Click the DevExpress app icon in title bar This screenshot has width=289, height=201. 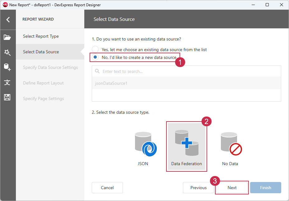click(5, 5)
